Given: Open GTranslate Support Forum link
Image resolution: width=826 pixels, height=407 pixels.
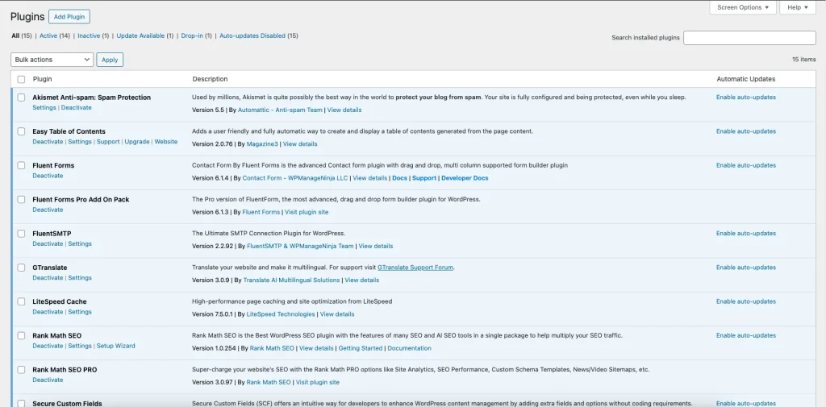Looking at the screenshot, I should 415,268.
